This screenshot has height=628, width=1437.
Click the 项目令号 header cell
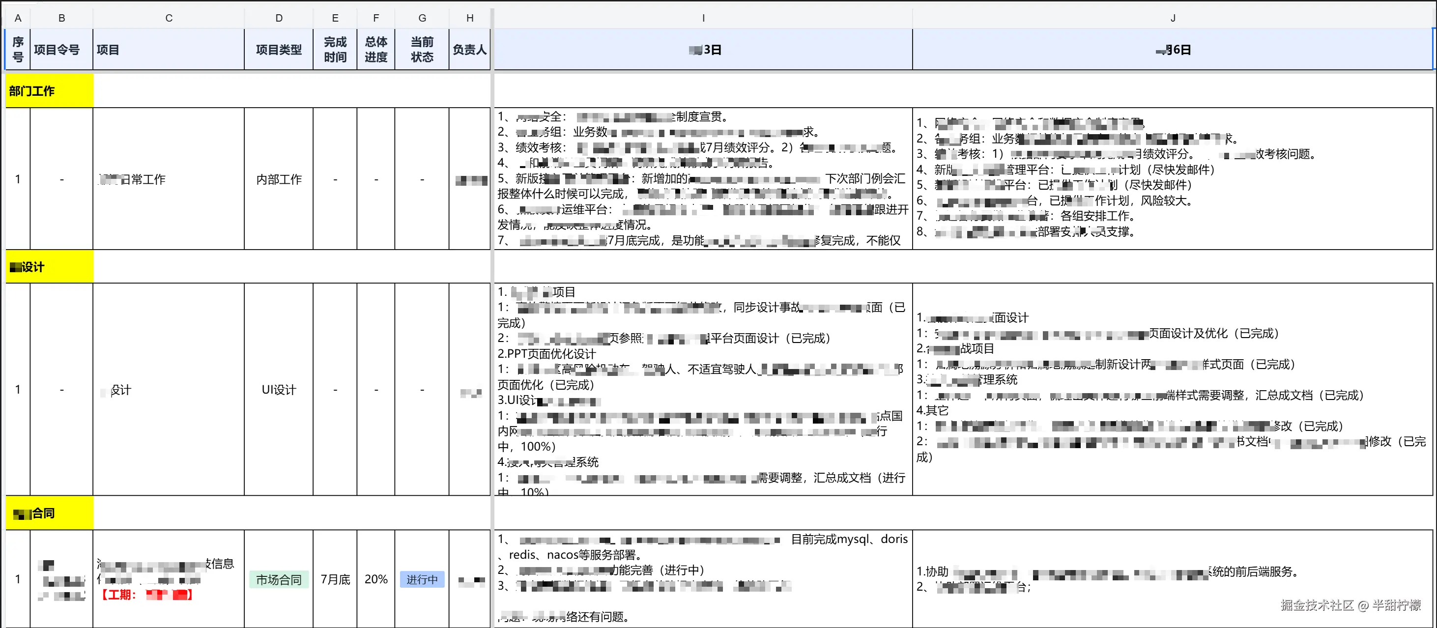61,50
